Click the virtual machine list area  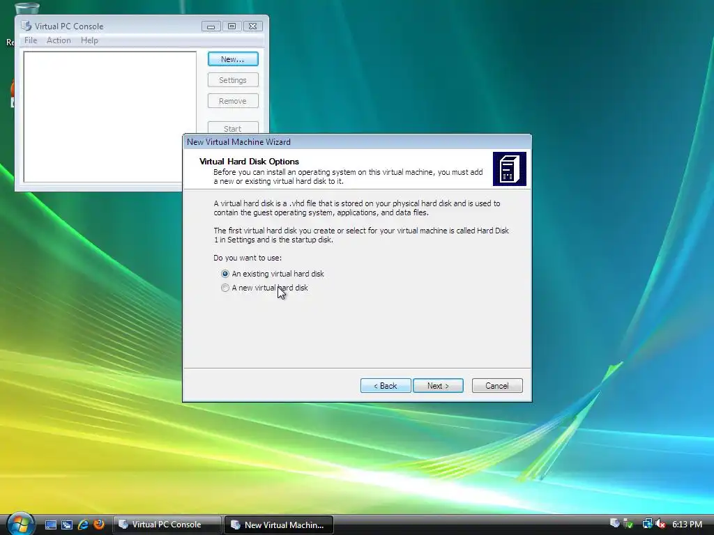[x=104, y=116]
